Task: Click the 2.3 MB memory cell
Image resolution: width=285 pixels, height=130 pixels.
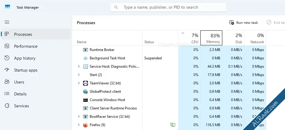Action: point(215,50)
